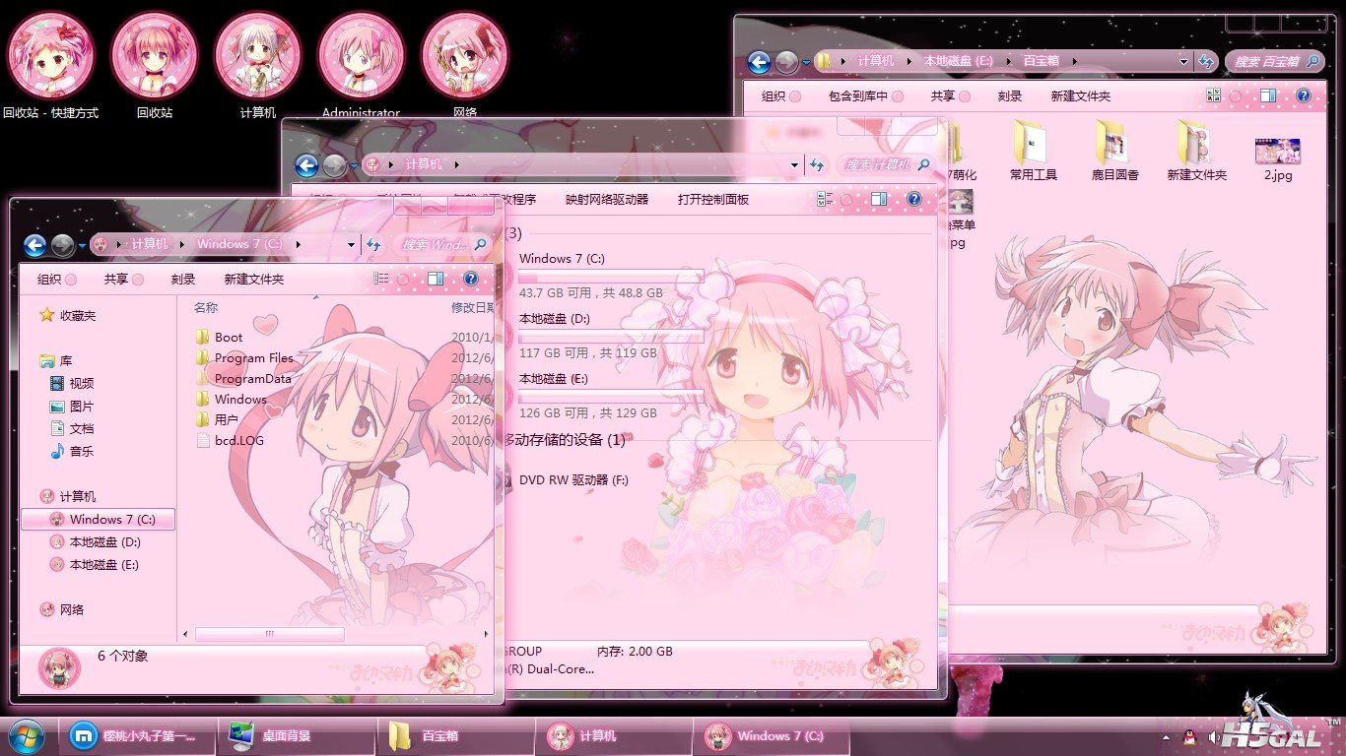Image resolution: width=1346 pixels, height=756 pixels.
Task: Select the 常用工具 folder in 百宝箱
Action: (1033, 152)
